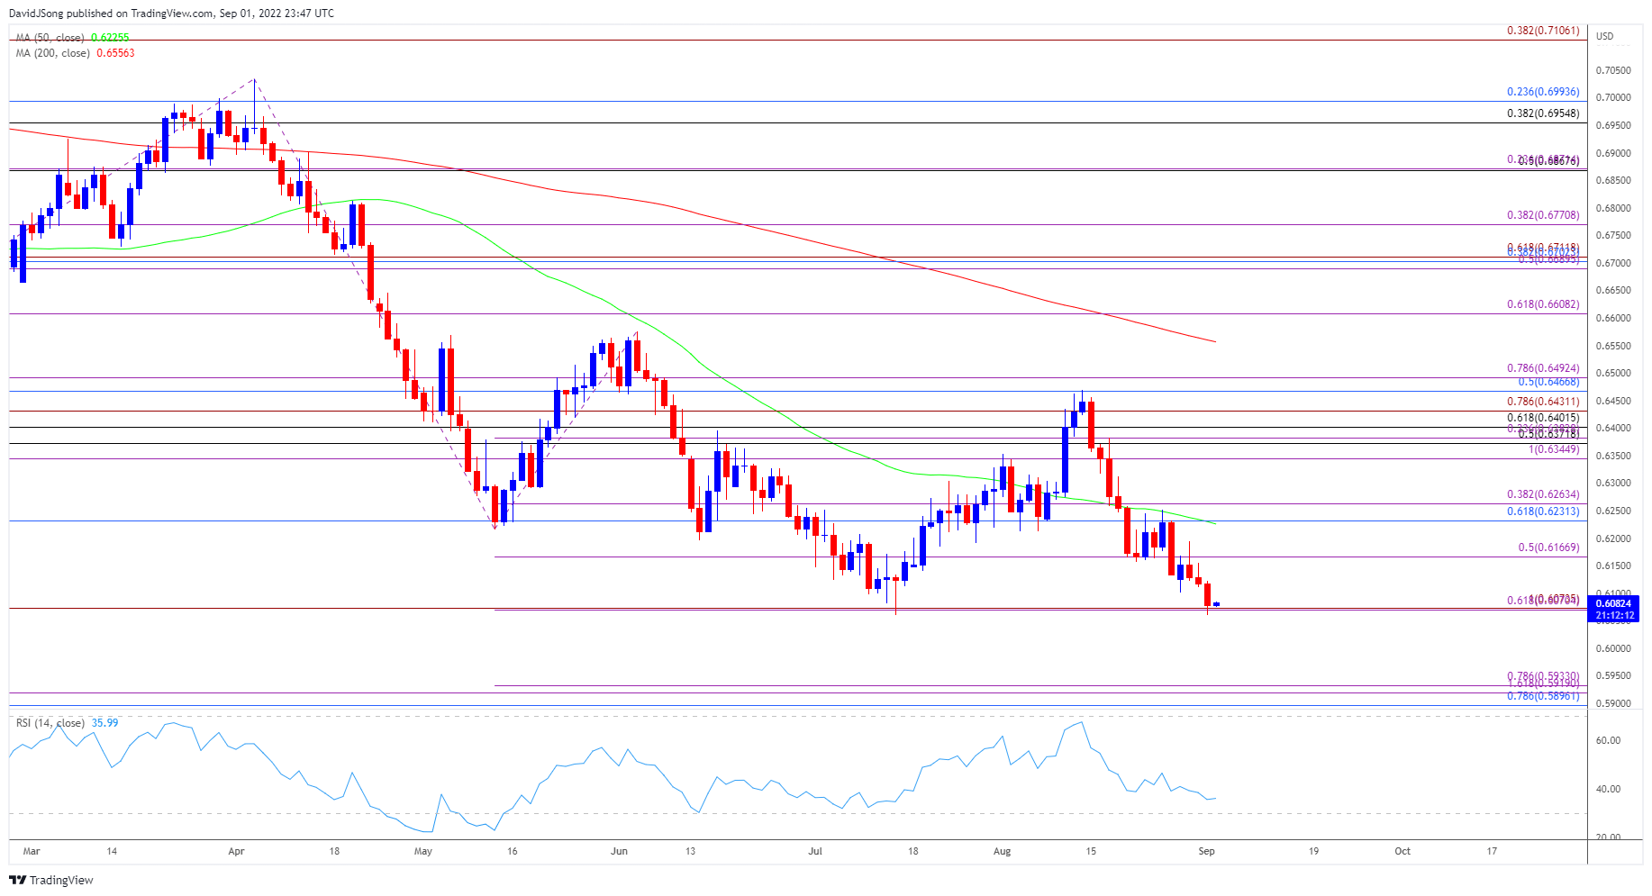1652x896 pixels.
Task: Click the 0.382(0.62634) Fibonacci label
Action: point(1543,494)
